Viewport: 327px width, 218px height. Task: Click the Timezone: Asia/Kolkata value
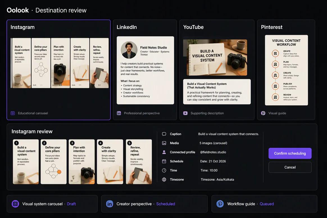click(x=217, y=180)
